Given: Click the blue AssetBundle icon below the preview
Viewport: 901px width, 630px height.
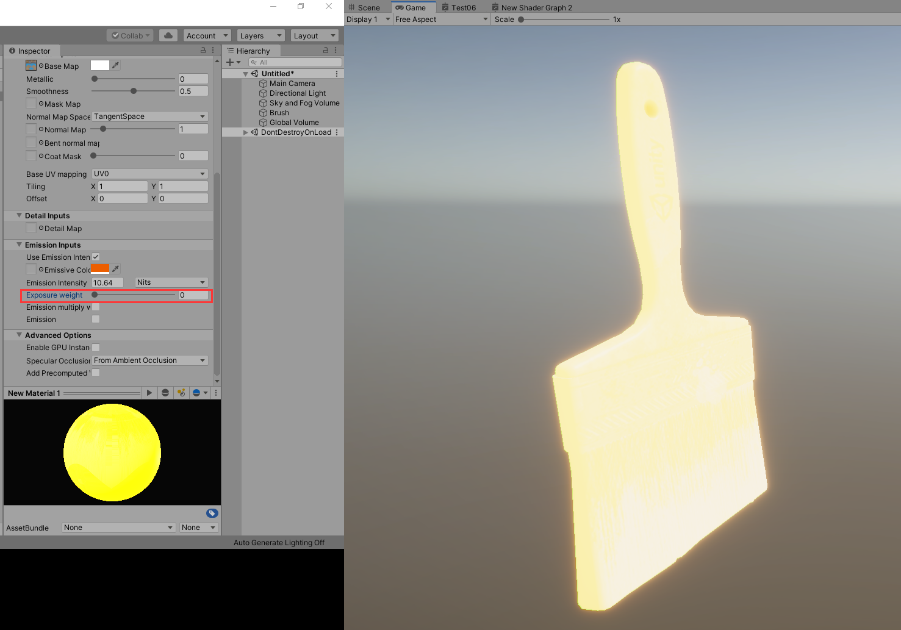Looking at the screenshot, I should coord(212,513).
